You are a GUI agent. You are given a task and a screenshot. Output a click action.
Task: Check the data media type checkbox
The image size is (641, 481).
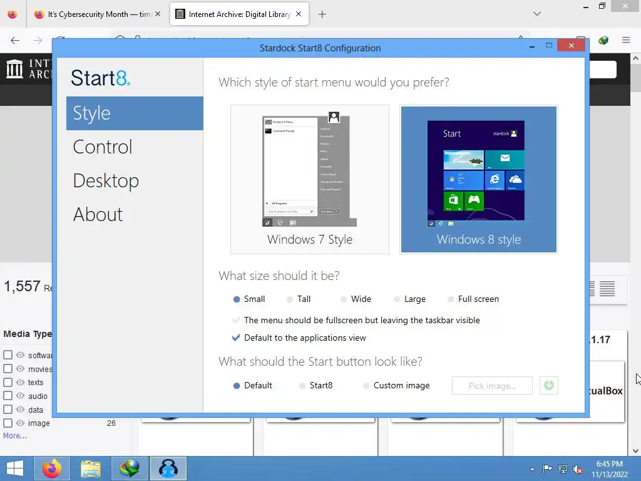coord(8,410)
